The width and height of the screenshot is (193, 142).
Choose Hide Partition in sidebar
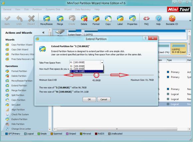click(x=15, y=124)
